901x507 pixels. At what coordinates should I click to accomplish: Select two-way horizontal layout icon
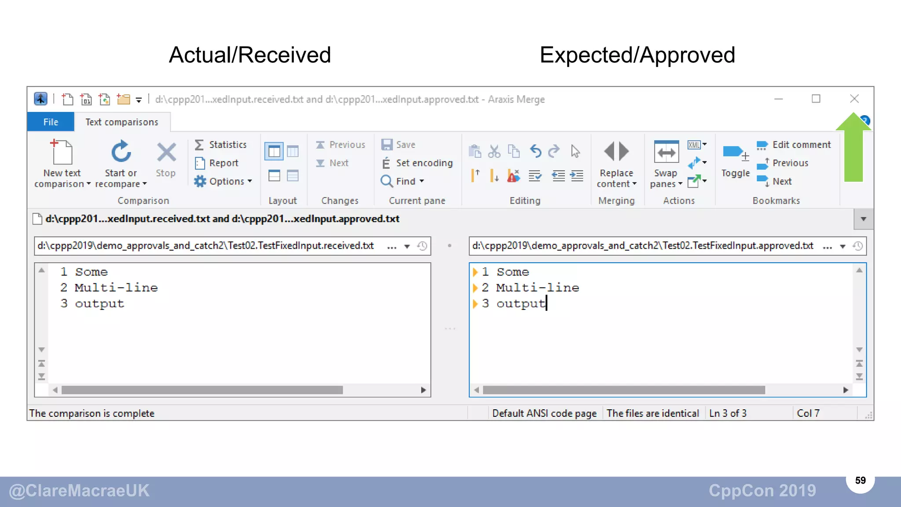(x=274, y=176)
